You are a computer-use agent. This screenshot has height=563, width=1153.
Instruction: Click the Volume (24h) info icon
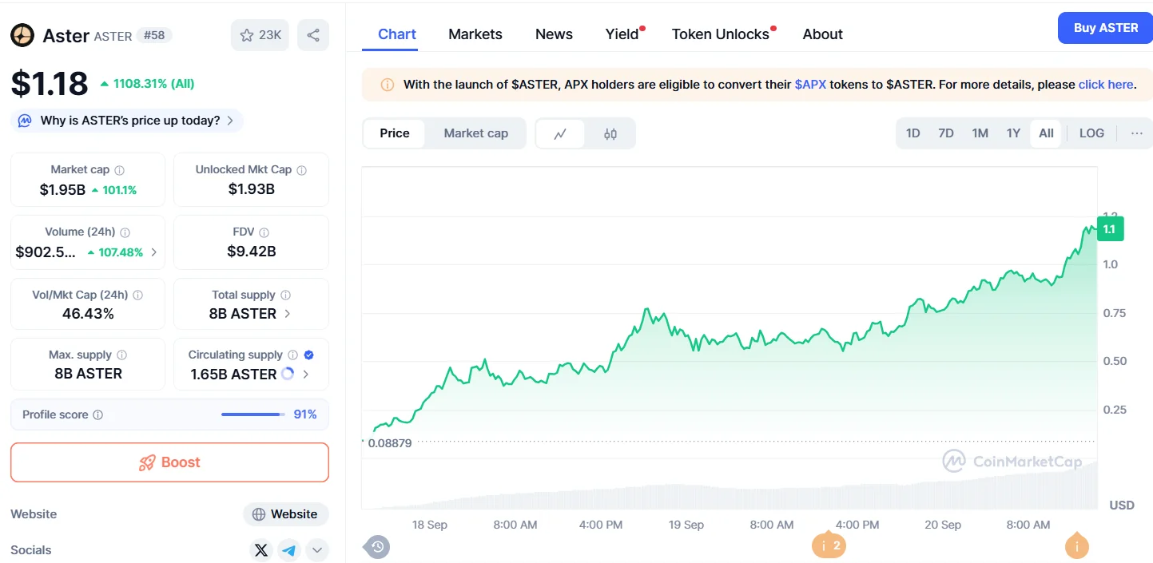click(x=125, y=232)
